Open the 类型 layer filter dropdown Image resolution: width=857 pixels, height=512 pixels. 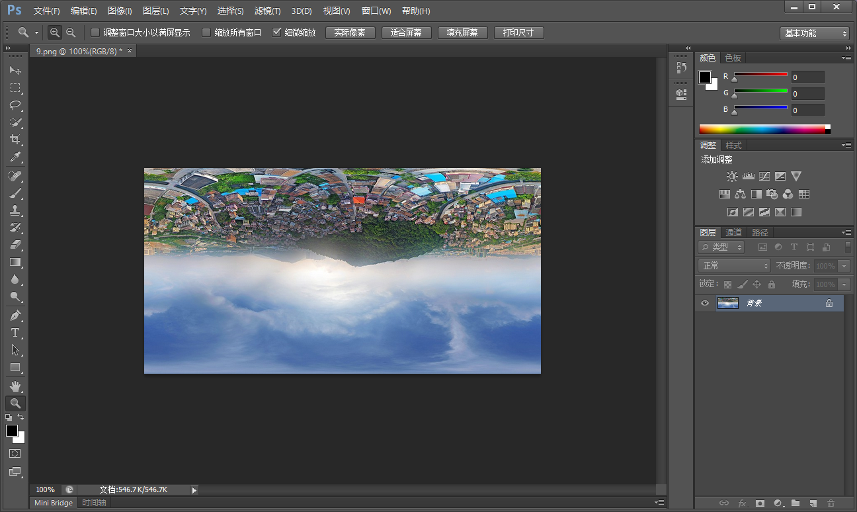(721, 247)
